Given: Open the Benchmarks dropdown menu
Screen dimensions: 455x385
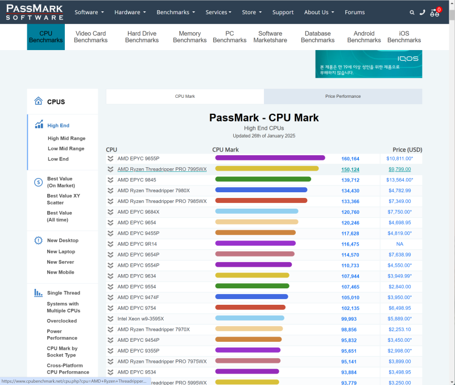Looking at the screenshot, I should click(x=176, y=12).
